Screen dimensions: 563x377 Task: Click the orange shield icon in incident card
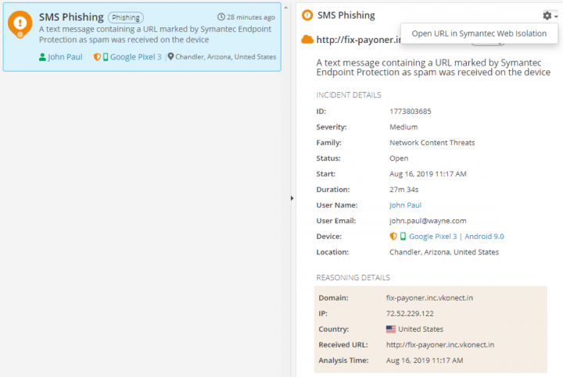tap(97, 57)
